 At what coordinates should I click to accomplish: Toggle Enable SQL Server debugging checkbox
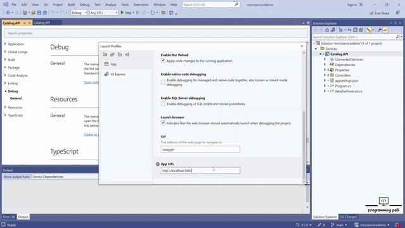point(163,104)
